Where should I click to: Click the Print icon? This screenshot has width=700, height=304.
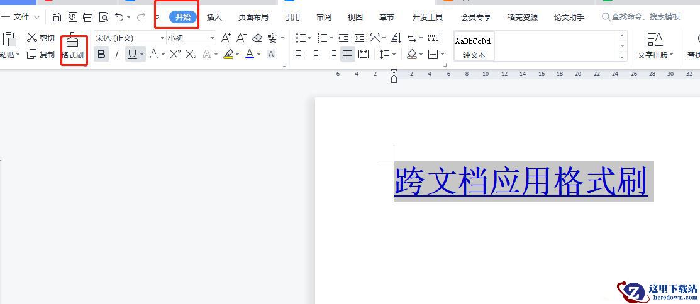[88, 18]
